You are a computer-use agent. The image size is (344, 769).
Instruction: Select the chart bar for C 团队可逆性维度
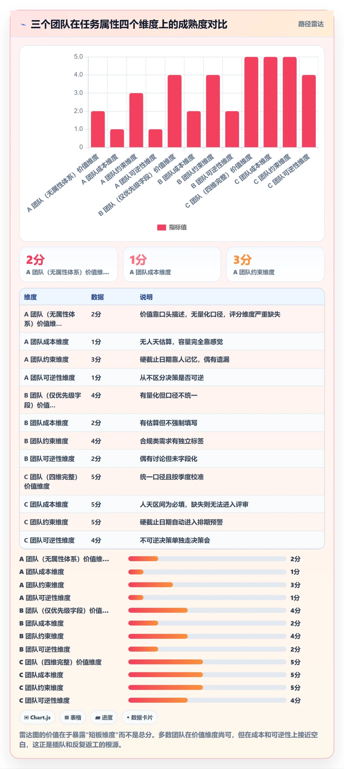(309, 111)
